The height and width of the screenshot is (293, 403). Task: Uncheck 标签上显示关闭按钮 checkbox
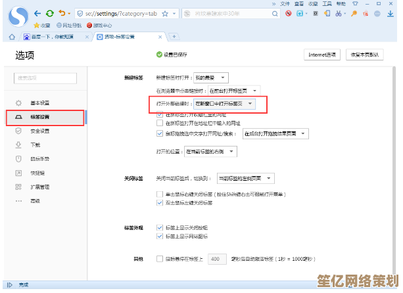point(160,227)
